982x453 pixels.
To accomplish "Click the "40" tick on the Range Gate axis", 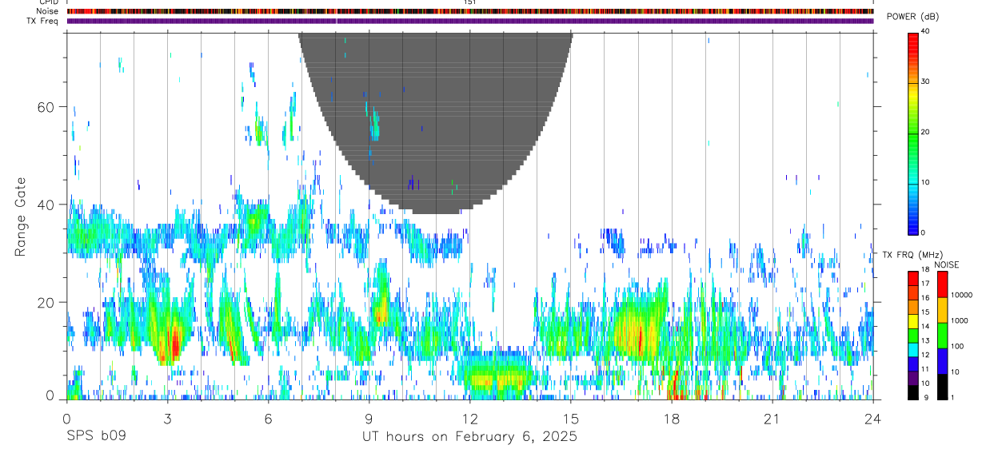I will 47,205.
